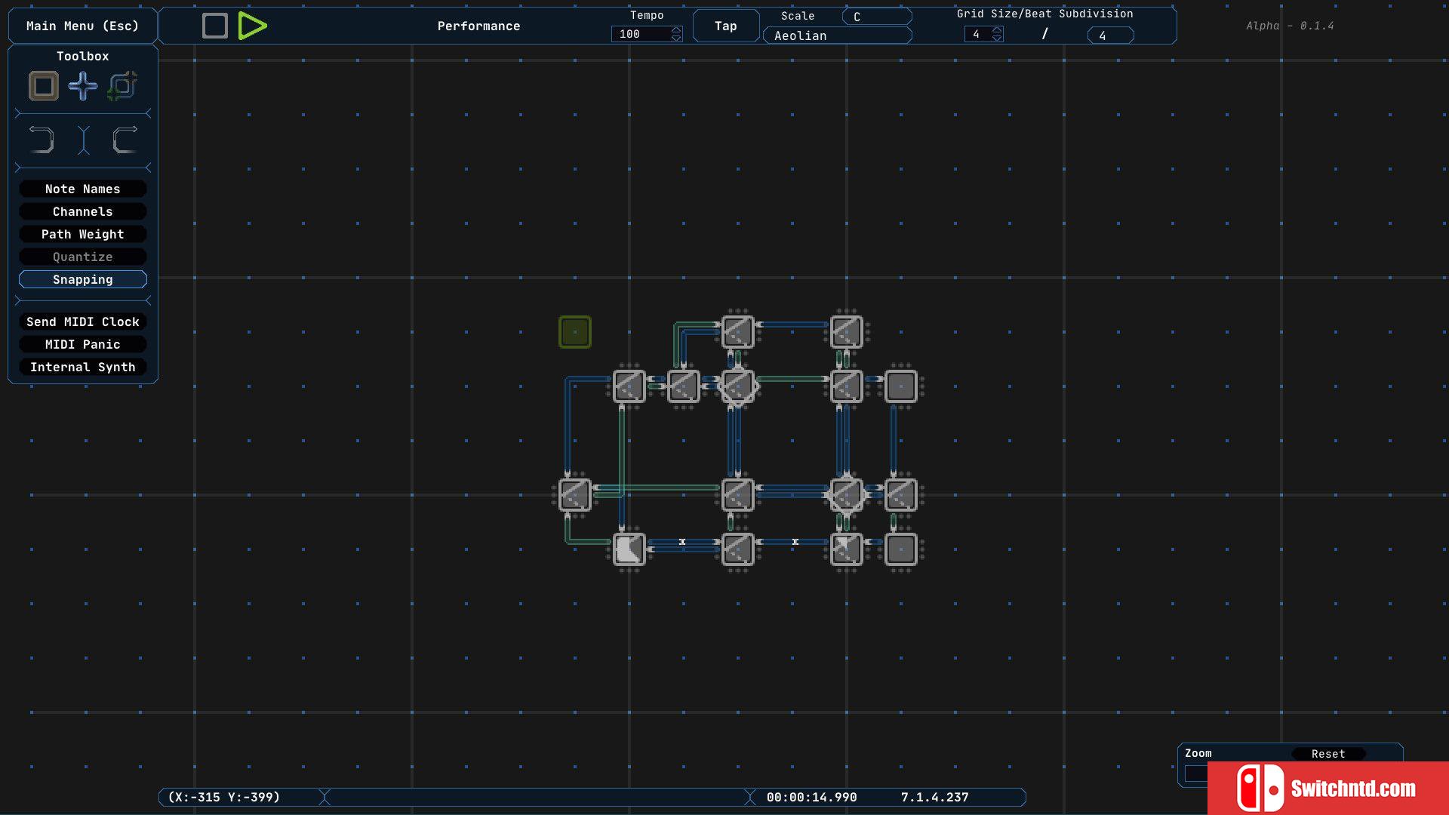Click the Zoom Reset button

[1330, 752]
